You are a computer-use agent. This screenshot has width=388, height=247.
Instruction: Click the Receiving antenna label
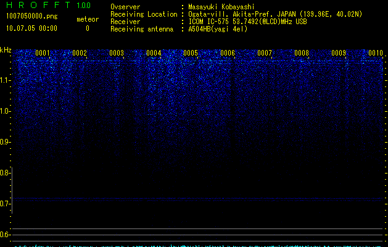[x=142, y=29]
